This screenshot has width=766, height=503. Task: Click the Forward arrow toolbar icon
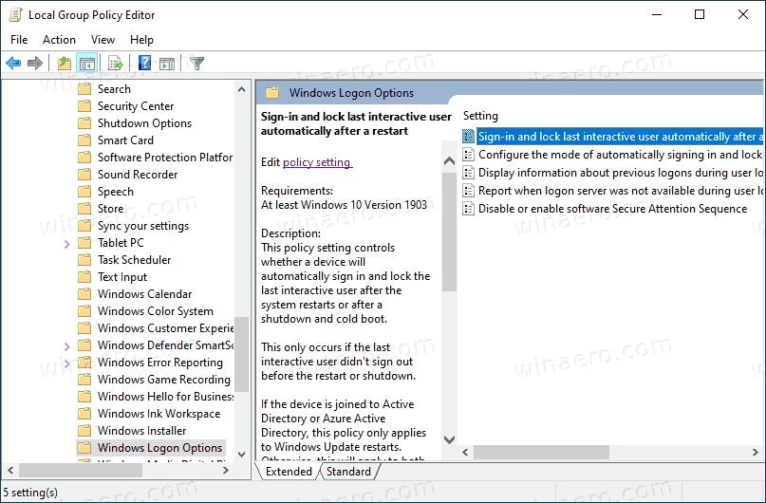(x=35, y=63)
